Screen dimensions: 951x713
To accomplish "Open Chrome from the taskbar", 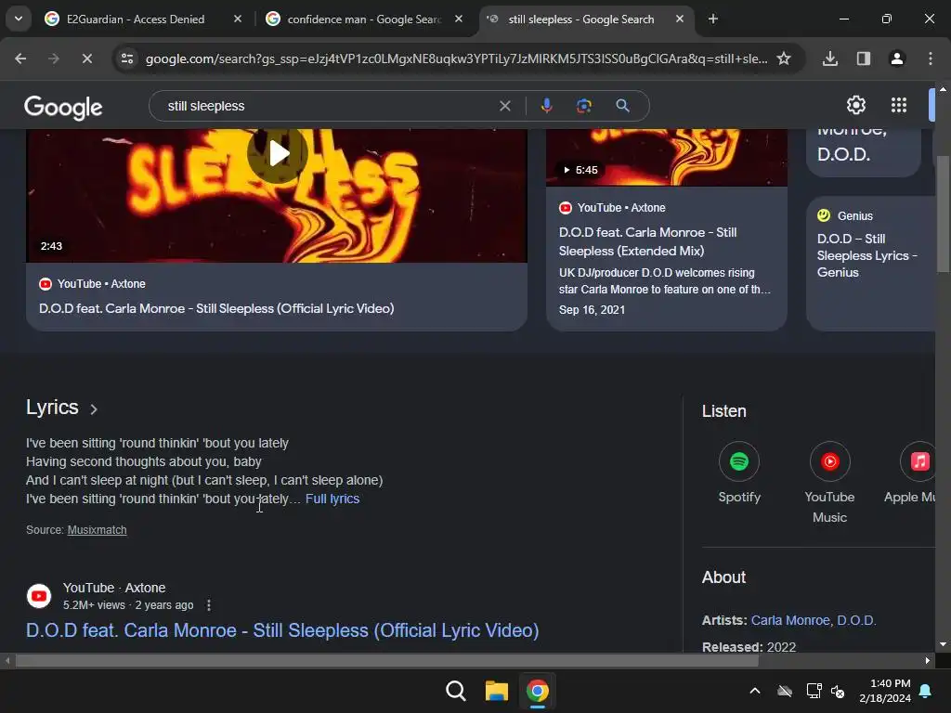I will [538, 691].
